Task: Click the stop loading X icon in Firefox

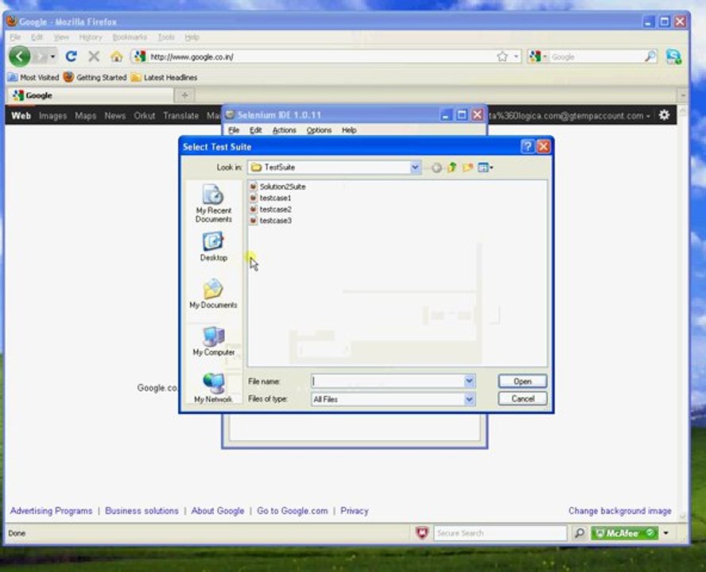Action: click(x=94, y=56)
